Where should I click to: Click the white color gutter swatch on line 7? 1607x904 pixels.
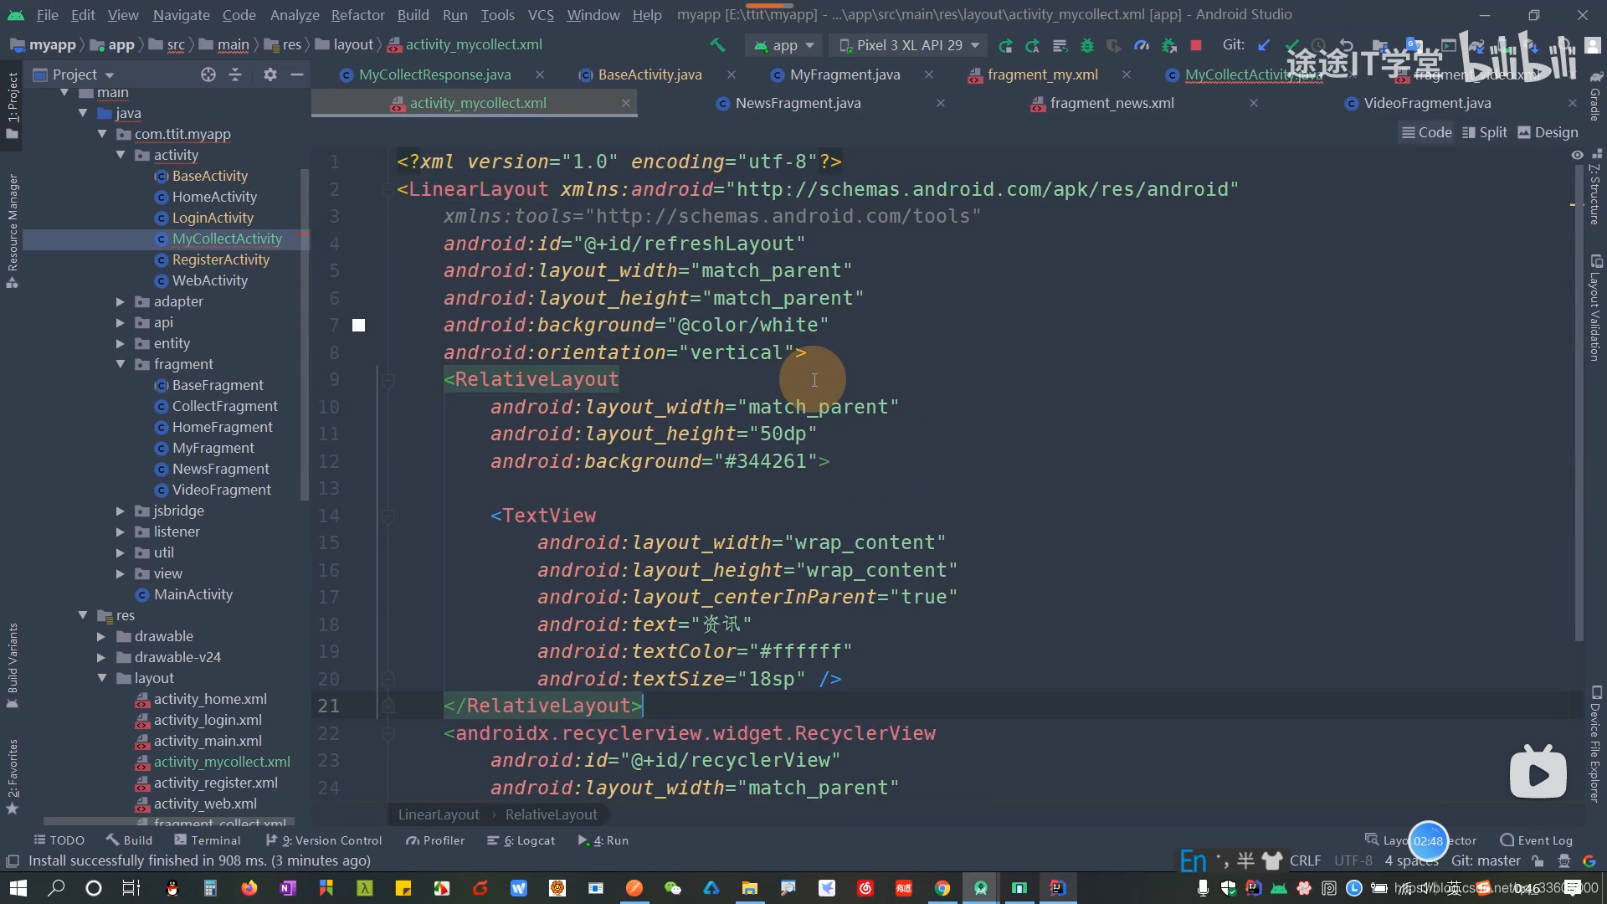(x=358, y=326)
